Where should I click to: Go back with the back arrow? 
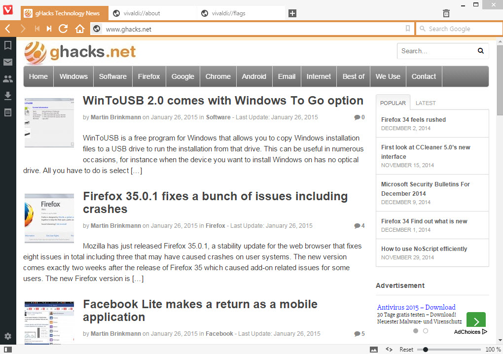pos(8,29)
